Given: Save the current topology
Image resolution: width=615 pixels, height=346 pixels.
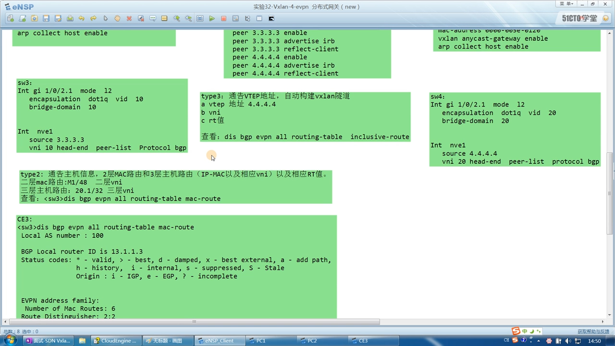Looking at the screenshot, I should coord(46,18).
